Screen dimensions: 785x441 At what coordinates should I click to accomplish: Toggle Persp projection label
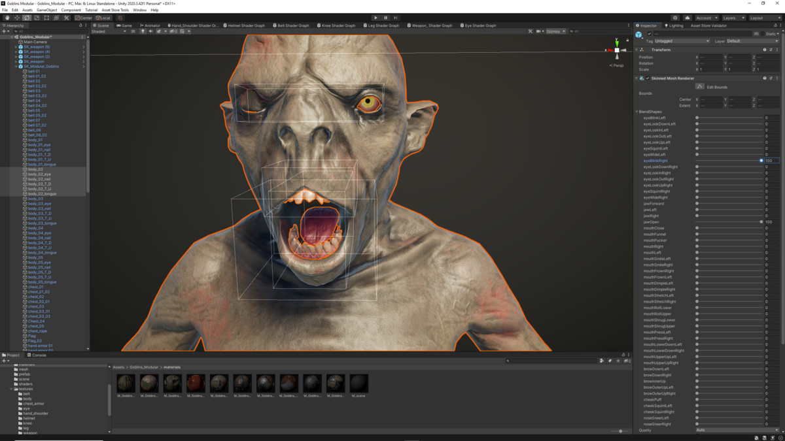(617, 65)
